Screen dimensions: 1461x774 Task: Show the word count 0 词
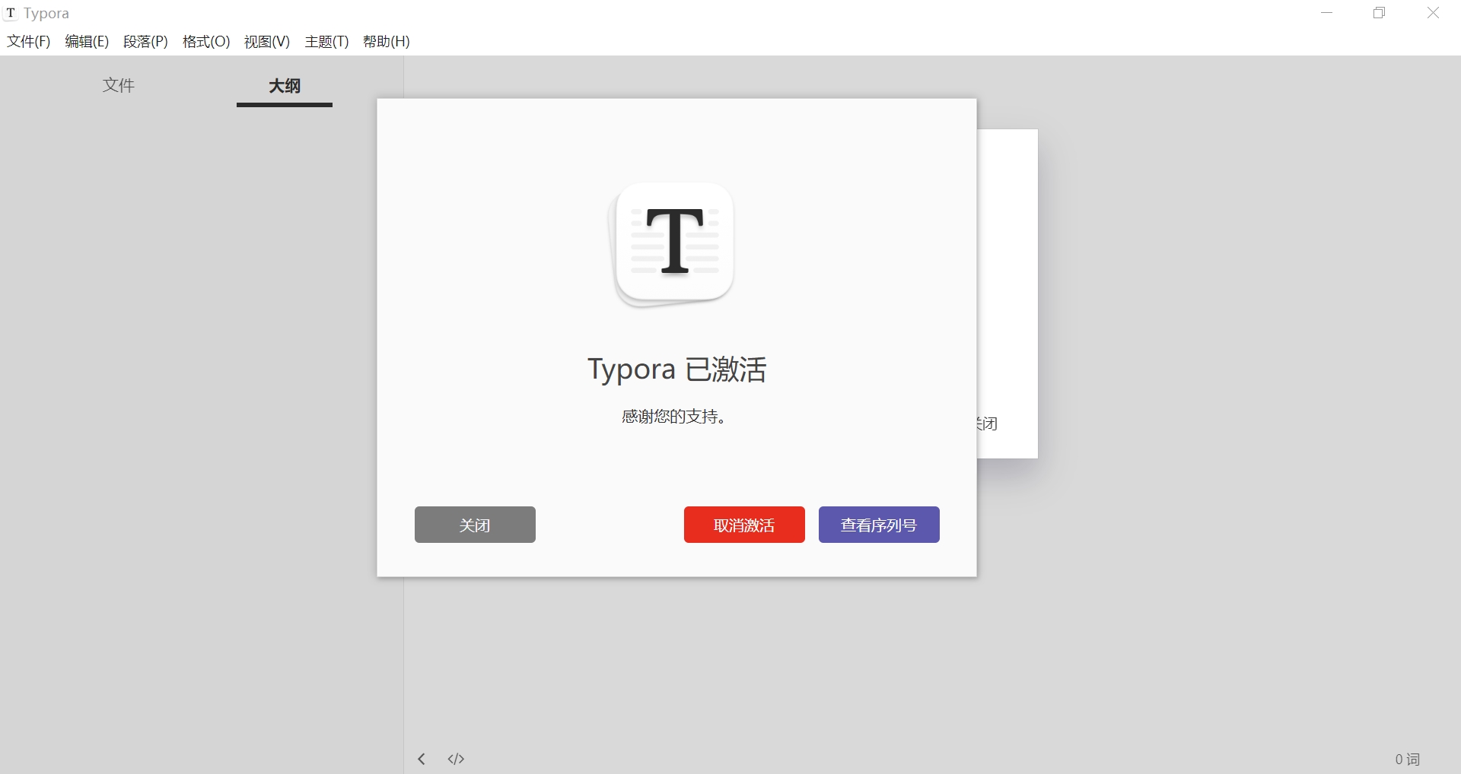tap(1407, 759)
